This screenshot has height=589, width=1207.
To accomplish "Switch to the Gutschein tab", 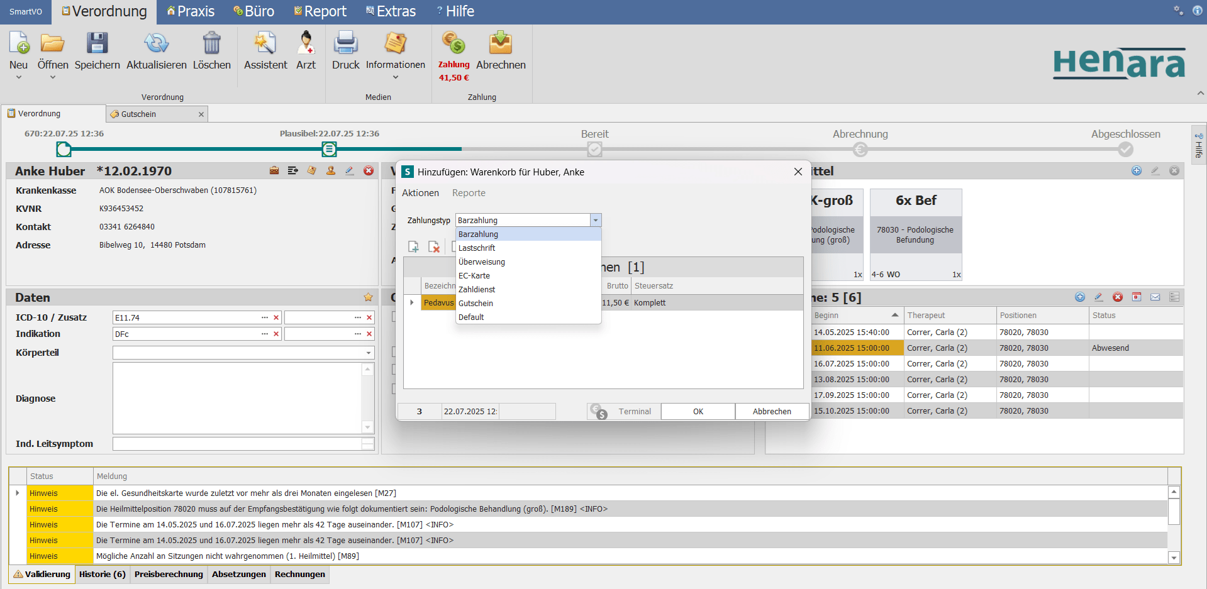I will (x=139, y=114).
